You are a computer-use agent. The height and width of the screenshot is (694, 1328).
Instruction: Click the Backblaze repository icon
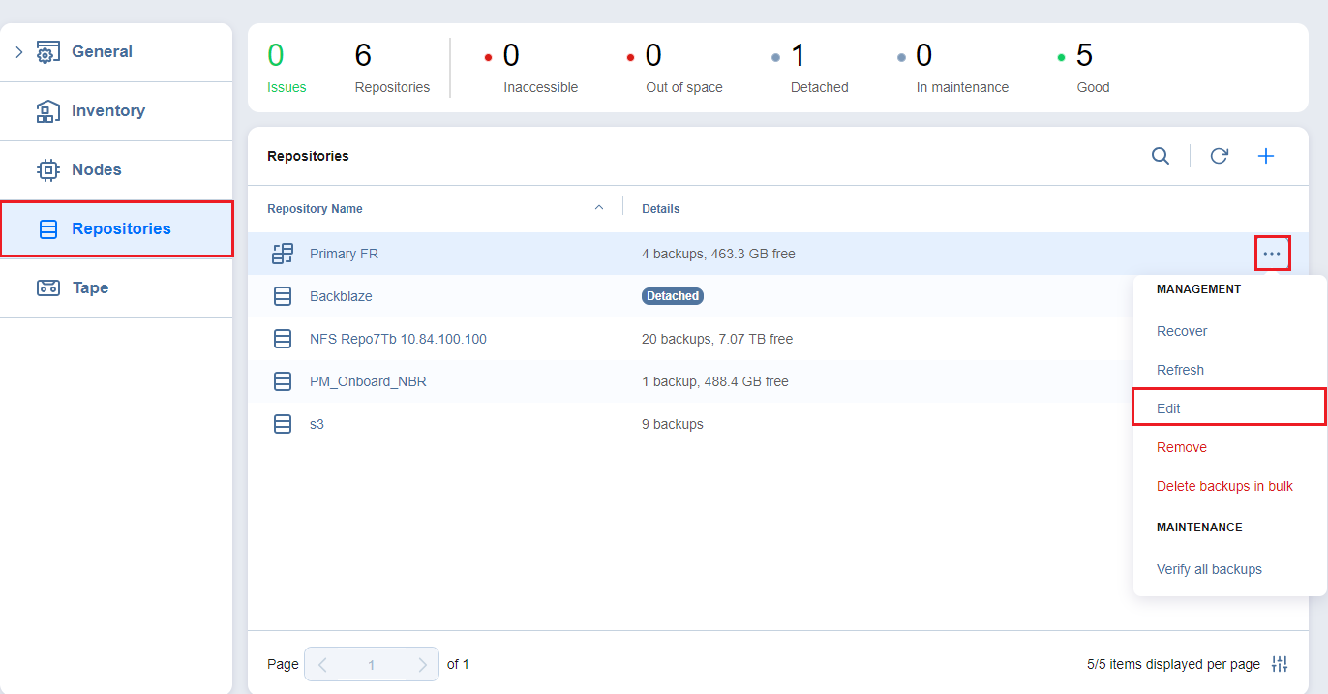(x=283, y=296)
